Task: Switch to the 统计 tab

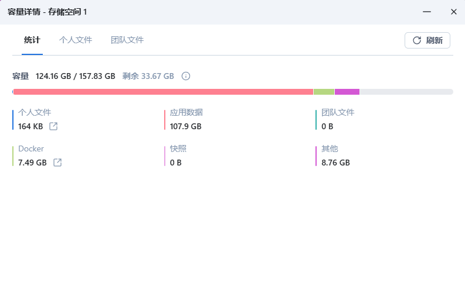Action: [32, 40]
